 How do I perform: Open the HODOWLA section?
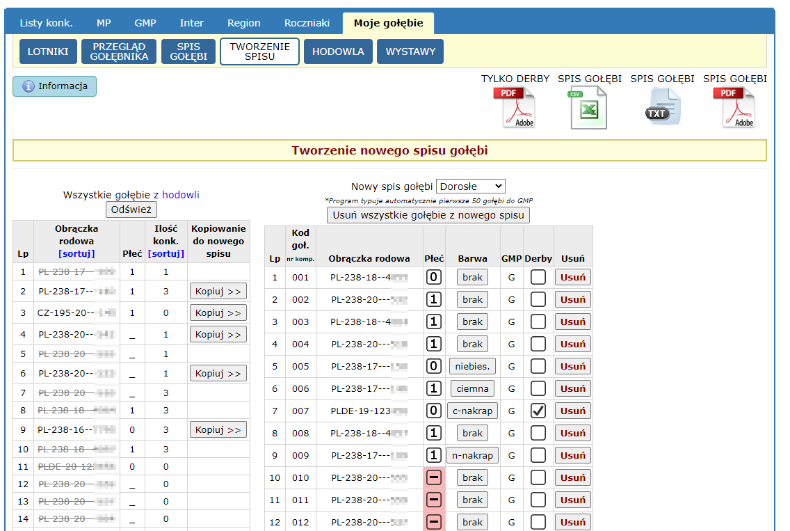click(x=338, y=51)
